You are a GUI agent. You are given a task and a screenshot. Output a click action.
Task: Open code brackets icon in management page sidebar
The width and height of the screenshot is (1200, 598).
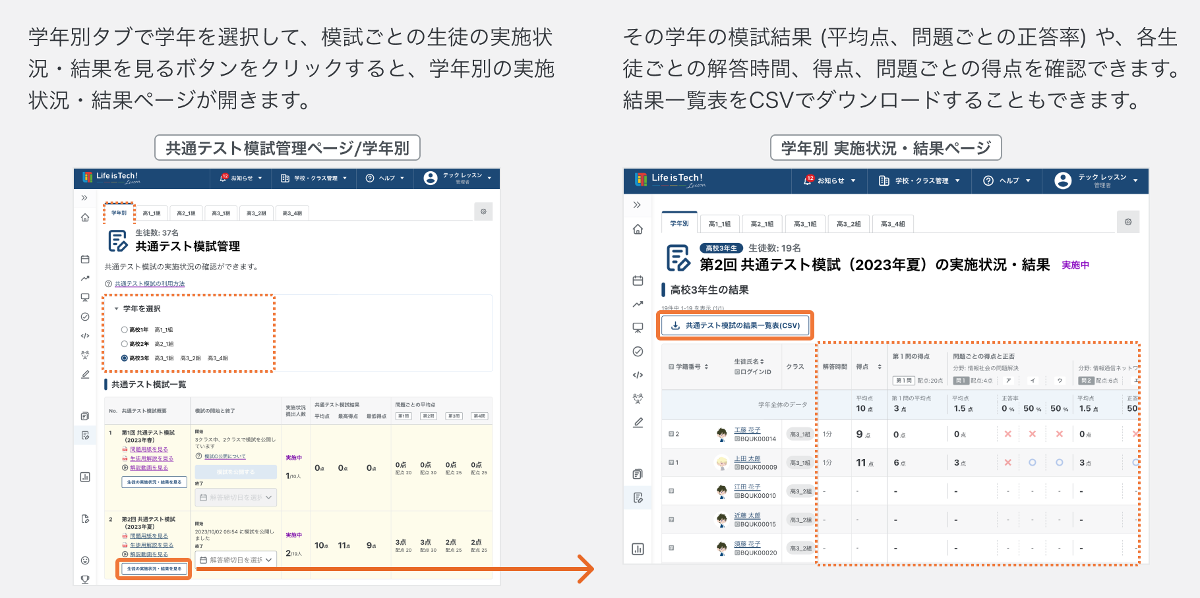click(x=85, y=336)
